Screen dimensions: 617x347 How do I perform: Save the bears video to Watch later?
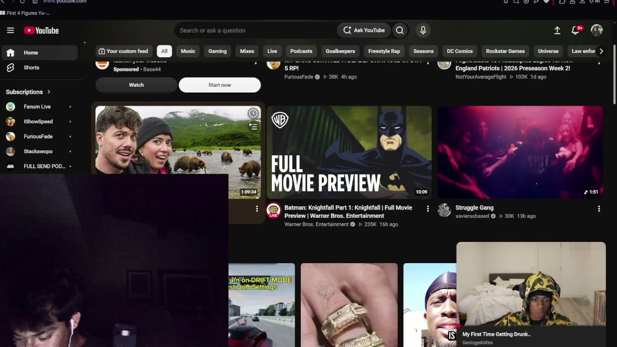253,113
